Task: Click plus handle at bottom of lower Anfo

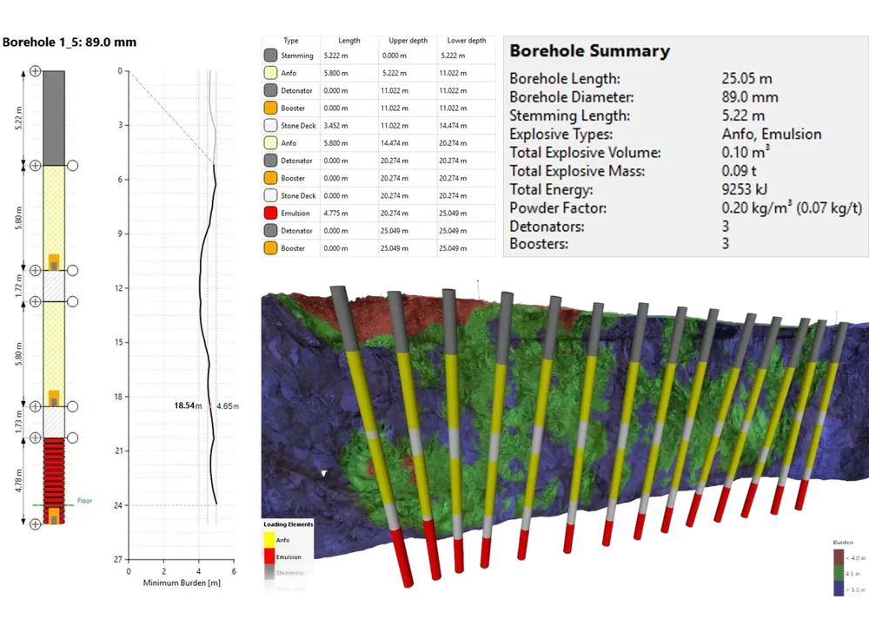Action: pos(35,407)
